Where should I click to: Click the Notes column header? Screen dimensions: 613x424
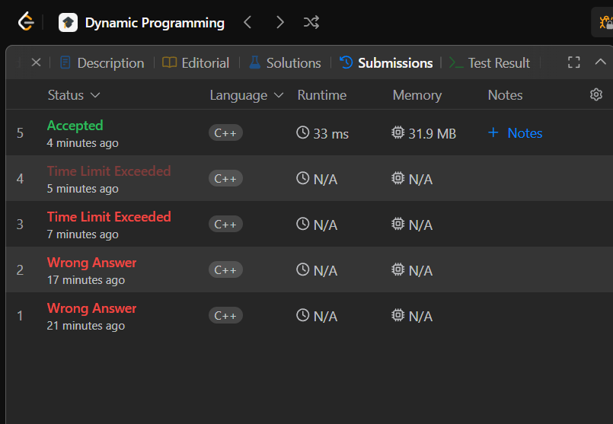[505, 95]
